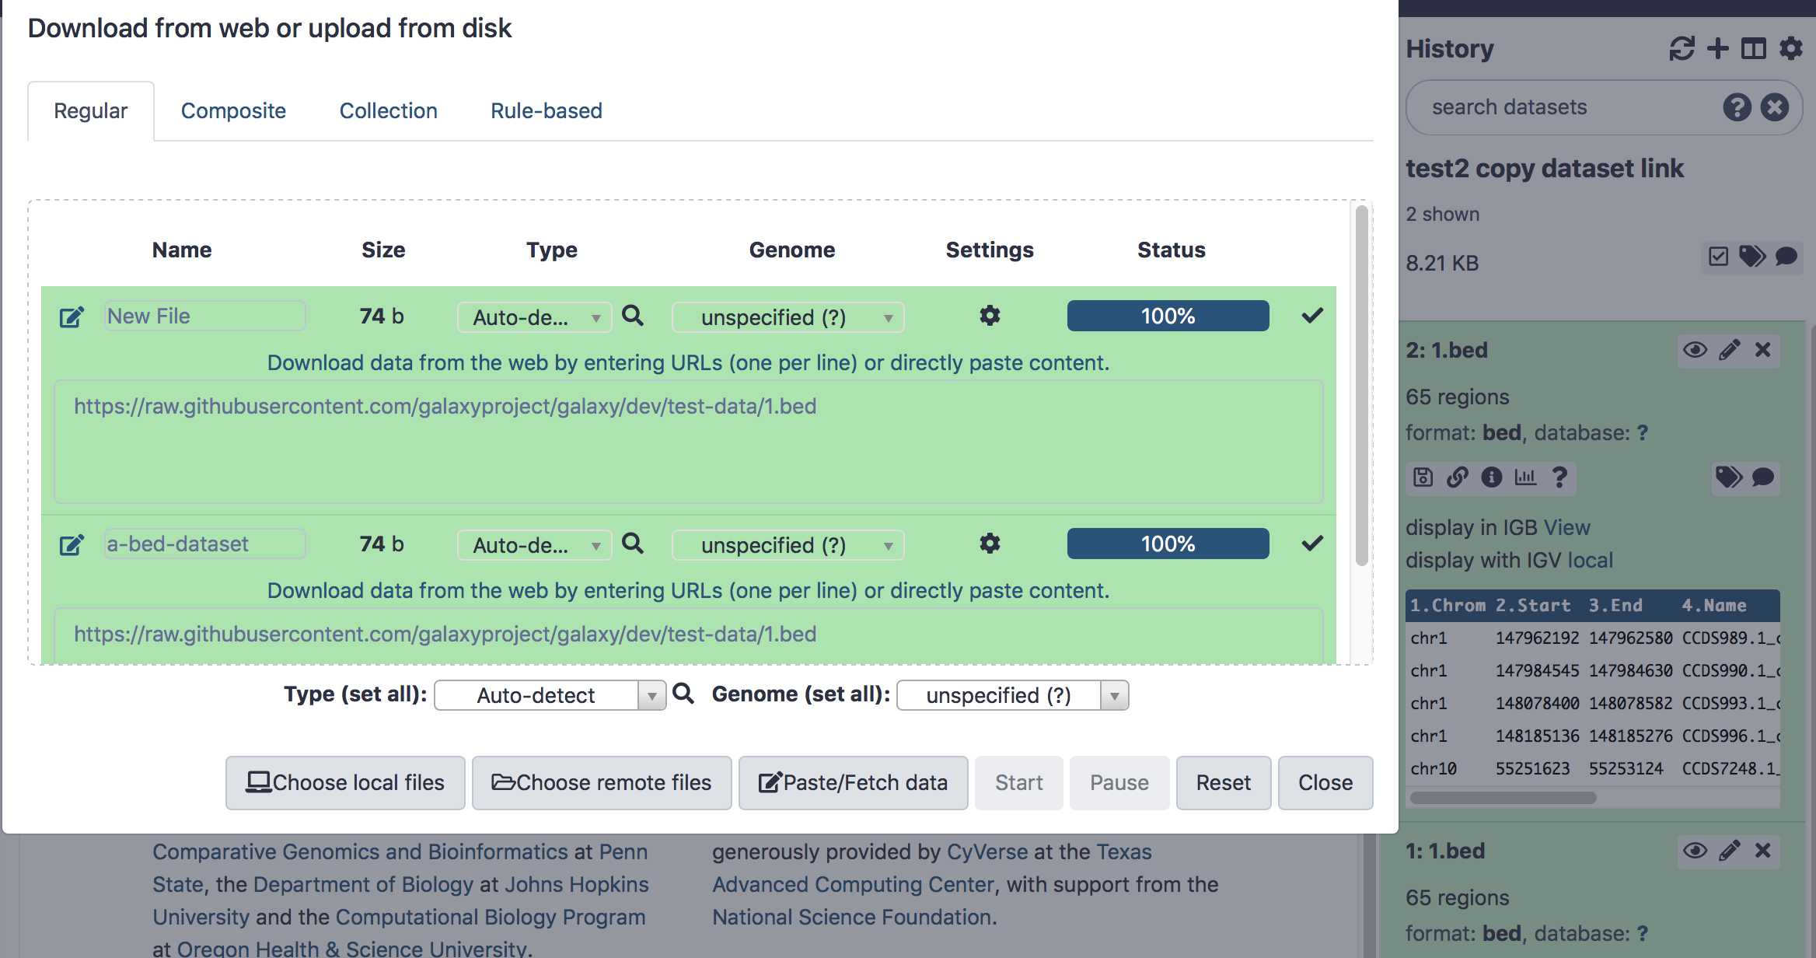View data eye icon for 2: 1.bed
The height and width of the screenshot is (958, 1816).
click(1695, 350)
